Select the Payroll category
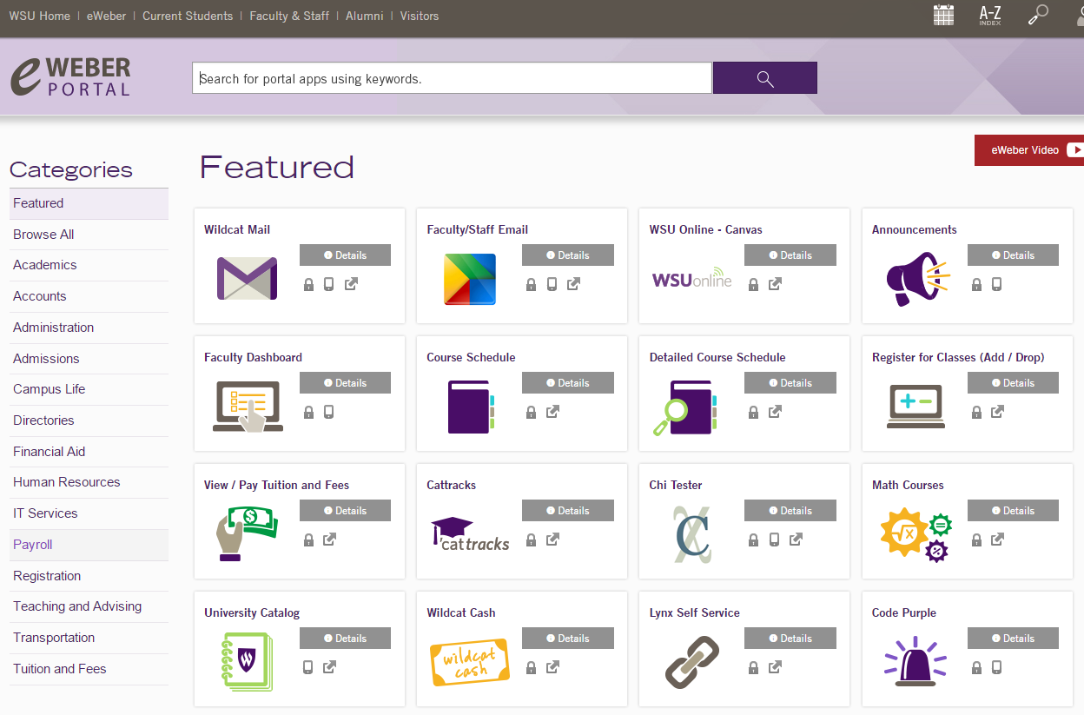The height and width of the screenshot is (715, 1084). pyautogui.click(x=33, y=545)
